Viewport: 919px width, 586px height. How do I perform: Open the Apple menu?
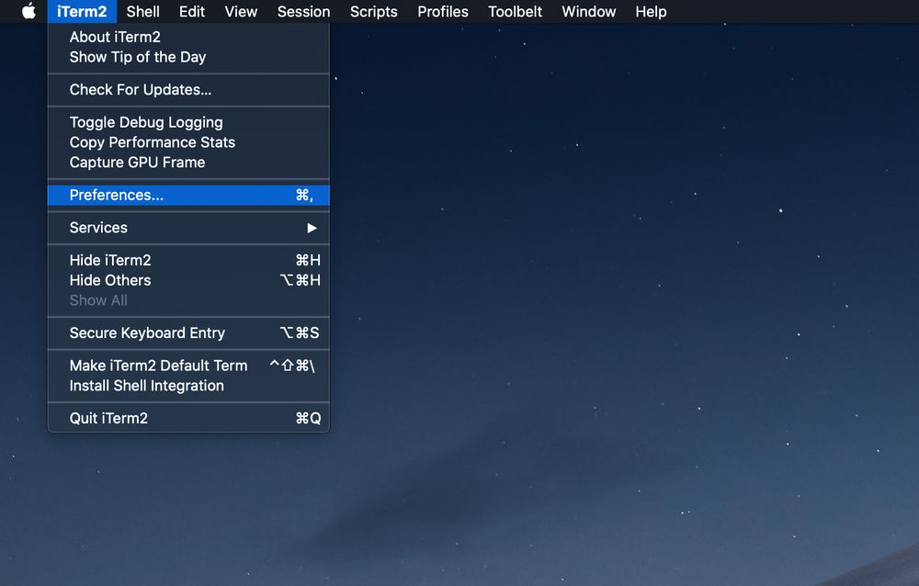pos(28,11)
